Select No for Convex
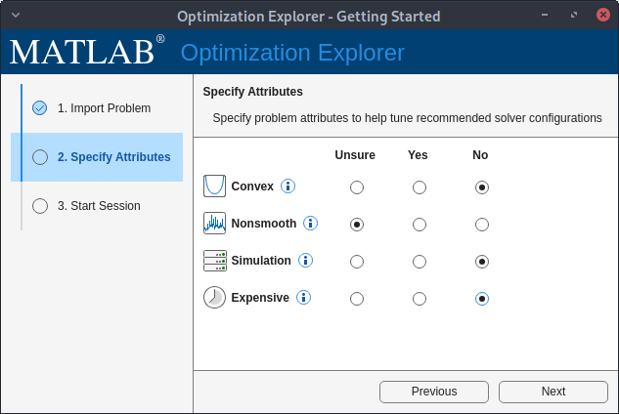The width and height of the screenshot is (619, 414). click(x=482, y=187)
